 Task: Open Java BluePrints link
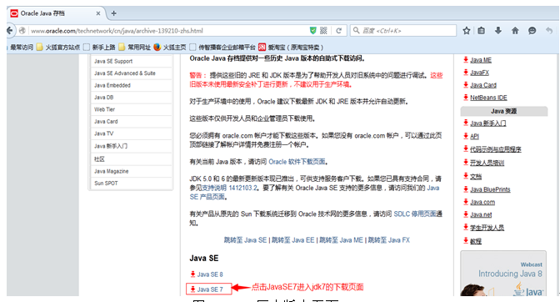pyautogui.click(x=490, y=189)
